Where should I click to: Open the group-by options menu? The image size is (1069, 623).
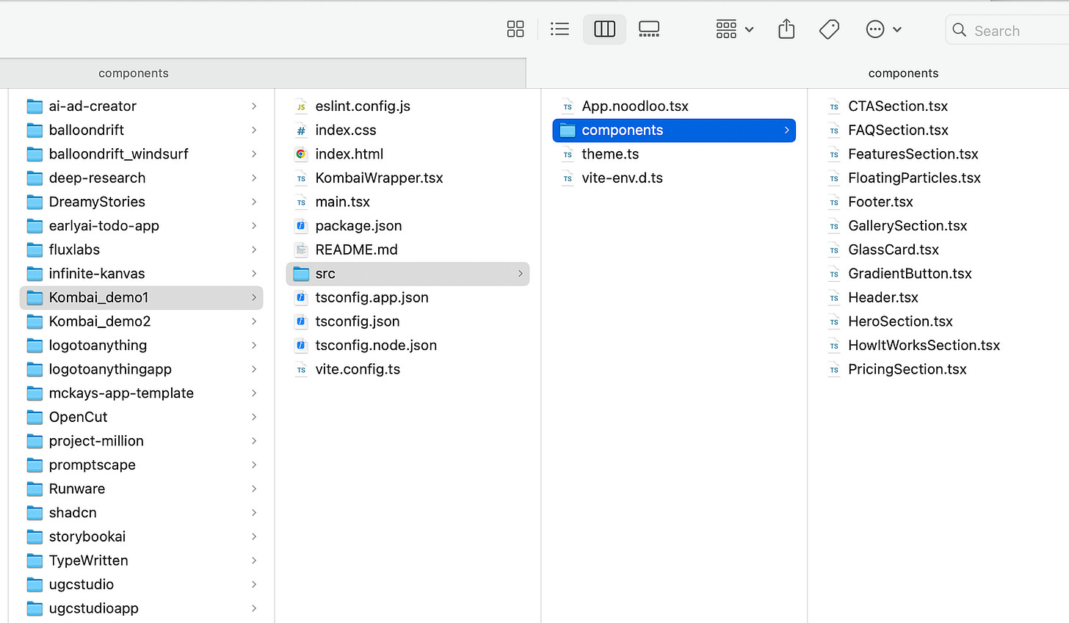(735, 29)
